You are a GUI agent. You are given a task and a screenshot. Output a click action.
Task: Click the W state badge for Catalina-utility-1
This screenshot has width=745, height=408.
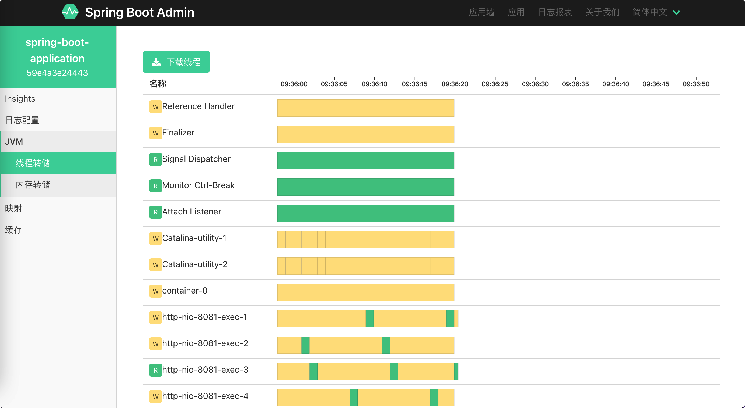coord(156,238)
